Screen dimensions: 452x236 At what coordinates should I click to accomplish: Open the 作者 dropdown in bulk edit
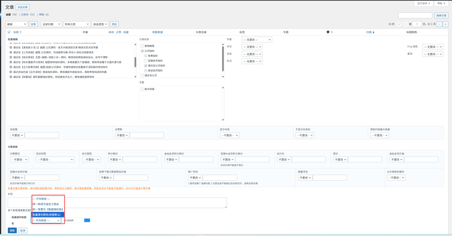coord(257,40)
